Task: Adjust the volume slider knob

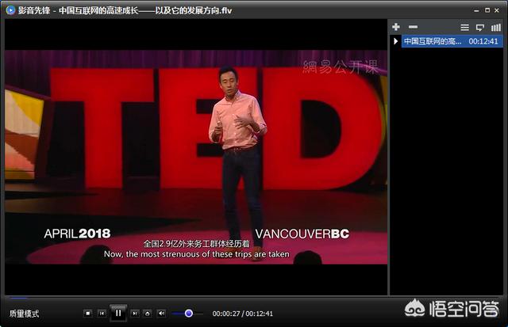Action: pos(189,313)
